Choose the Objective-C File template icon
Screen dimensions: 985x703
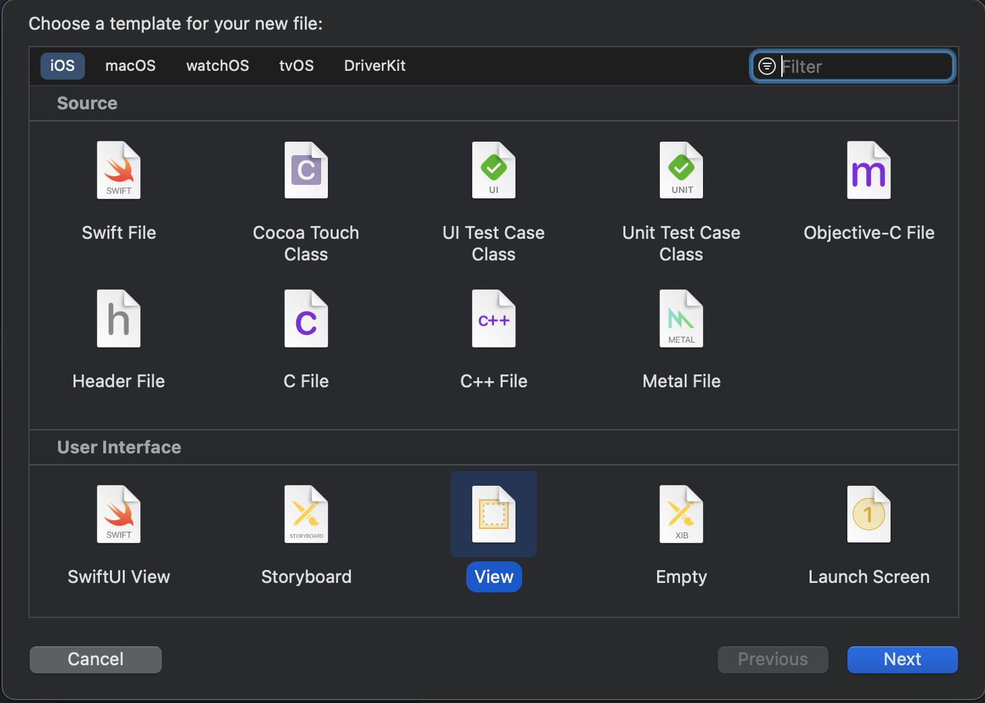(869, 170)
